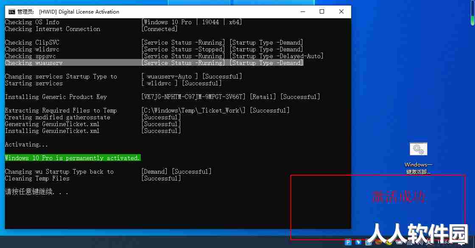The width and height of the screenshot is (475, 248).
Task: Click the 'Activating...' line
Action: (x=26, y=145)
